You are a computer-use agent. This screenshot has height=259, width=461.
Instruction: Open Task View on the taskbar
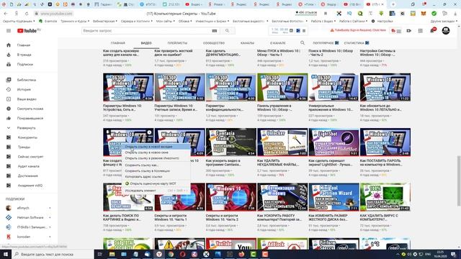(x=99, y=254)
